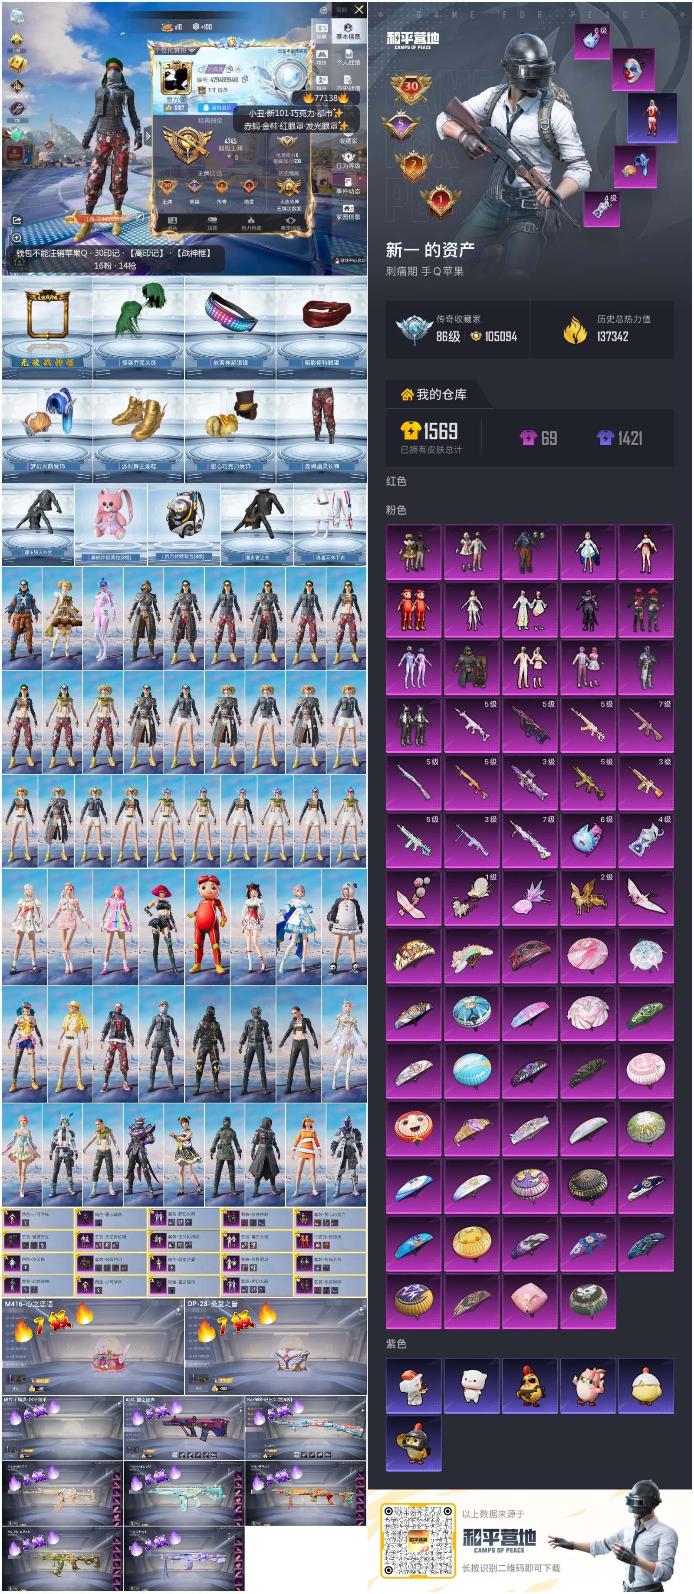The width and height of the screenshot is (694, 1594).
Task: Switch to 个人战绩 sidebar tab
Action: click(348, 58)
